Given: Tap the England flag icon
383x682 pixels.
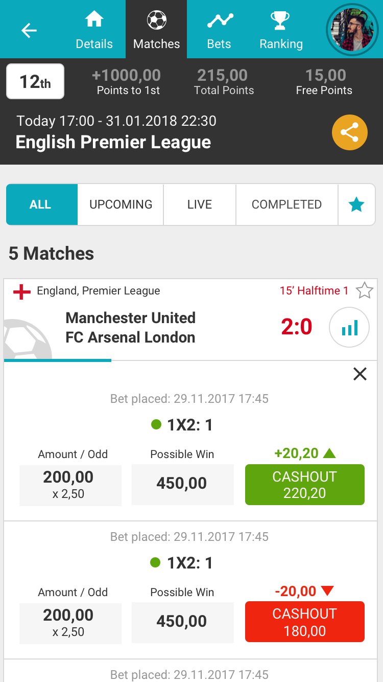Looking at the screenshot, I should pos(22,291).
